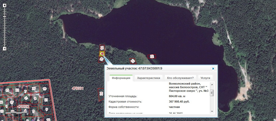Click parcel 23 on the map
This screenshot has width=276, height=121.
tap(133, 61)
